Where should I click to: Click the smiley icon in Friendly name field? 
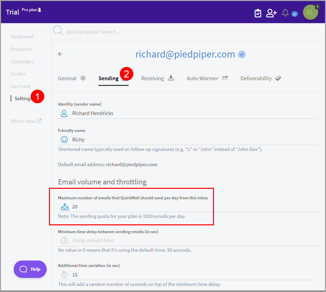coord(64,139)
